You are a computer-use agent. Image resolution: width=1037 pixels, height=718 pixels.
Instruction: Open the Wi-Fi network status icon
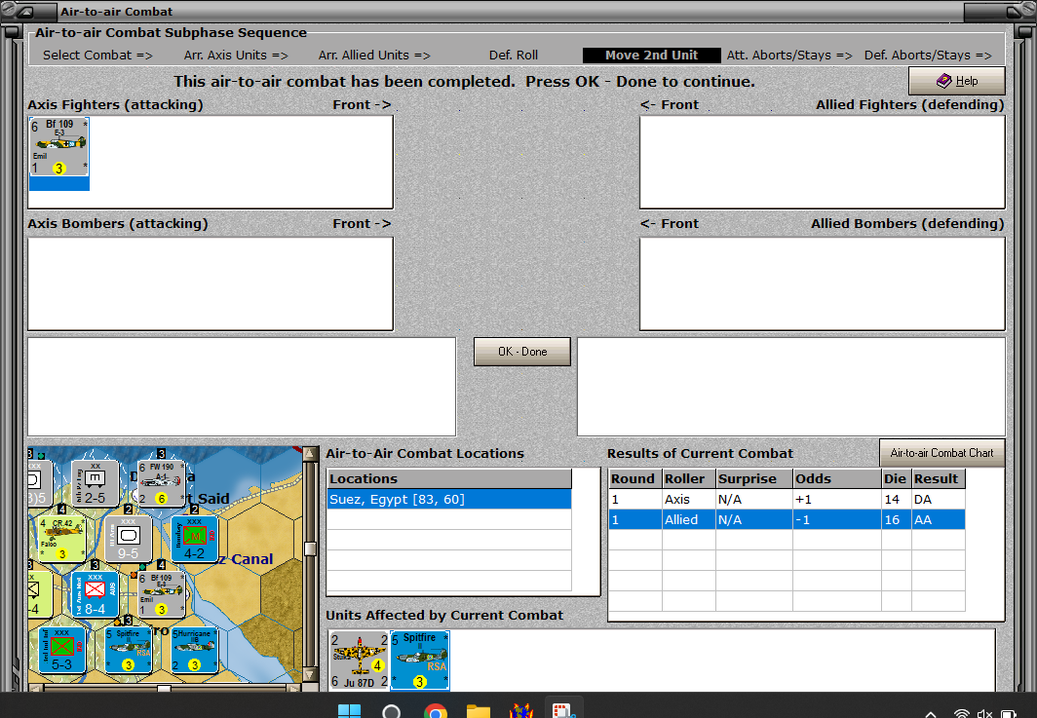tap(962, 713)
